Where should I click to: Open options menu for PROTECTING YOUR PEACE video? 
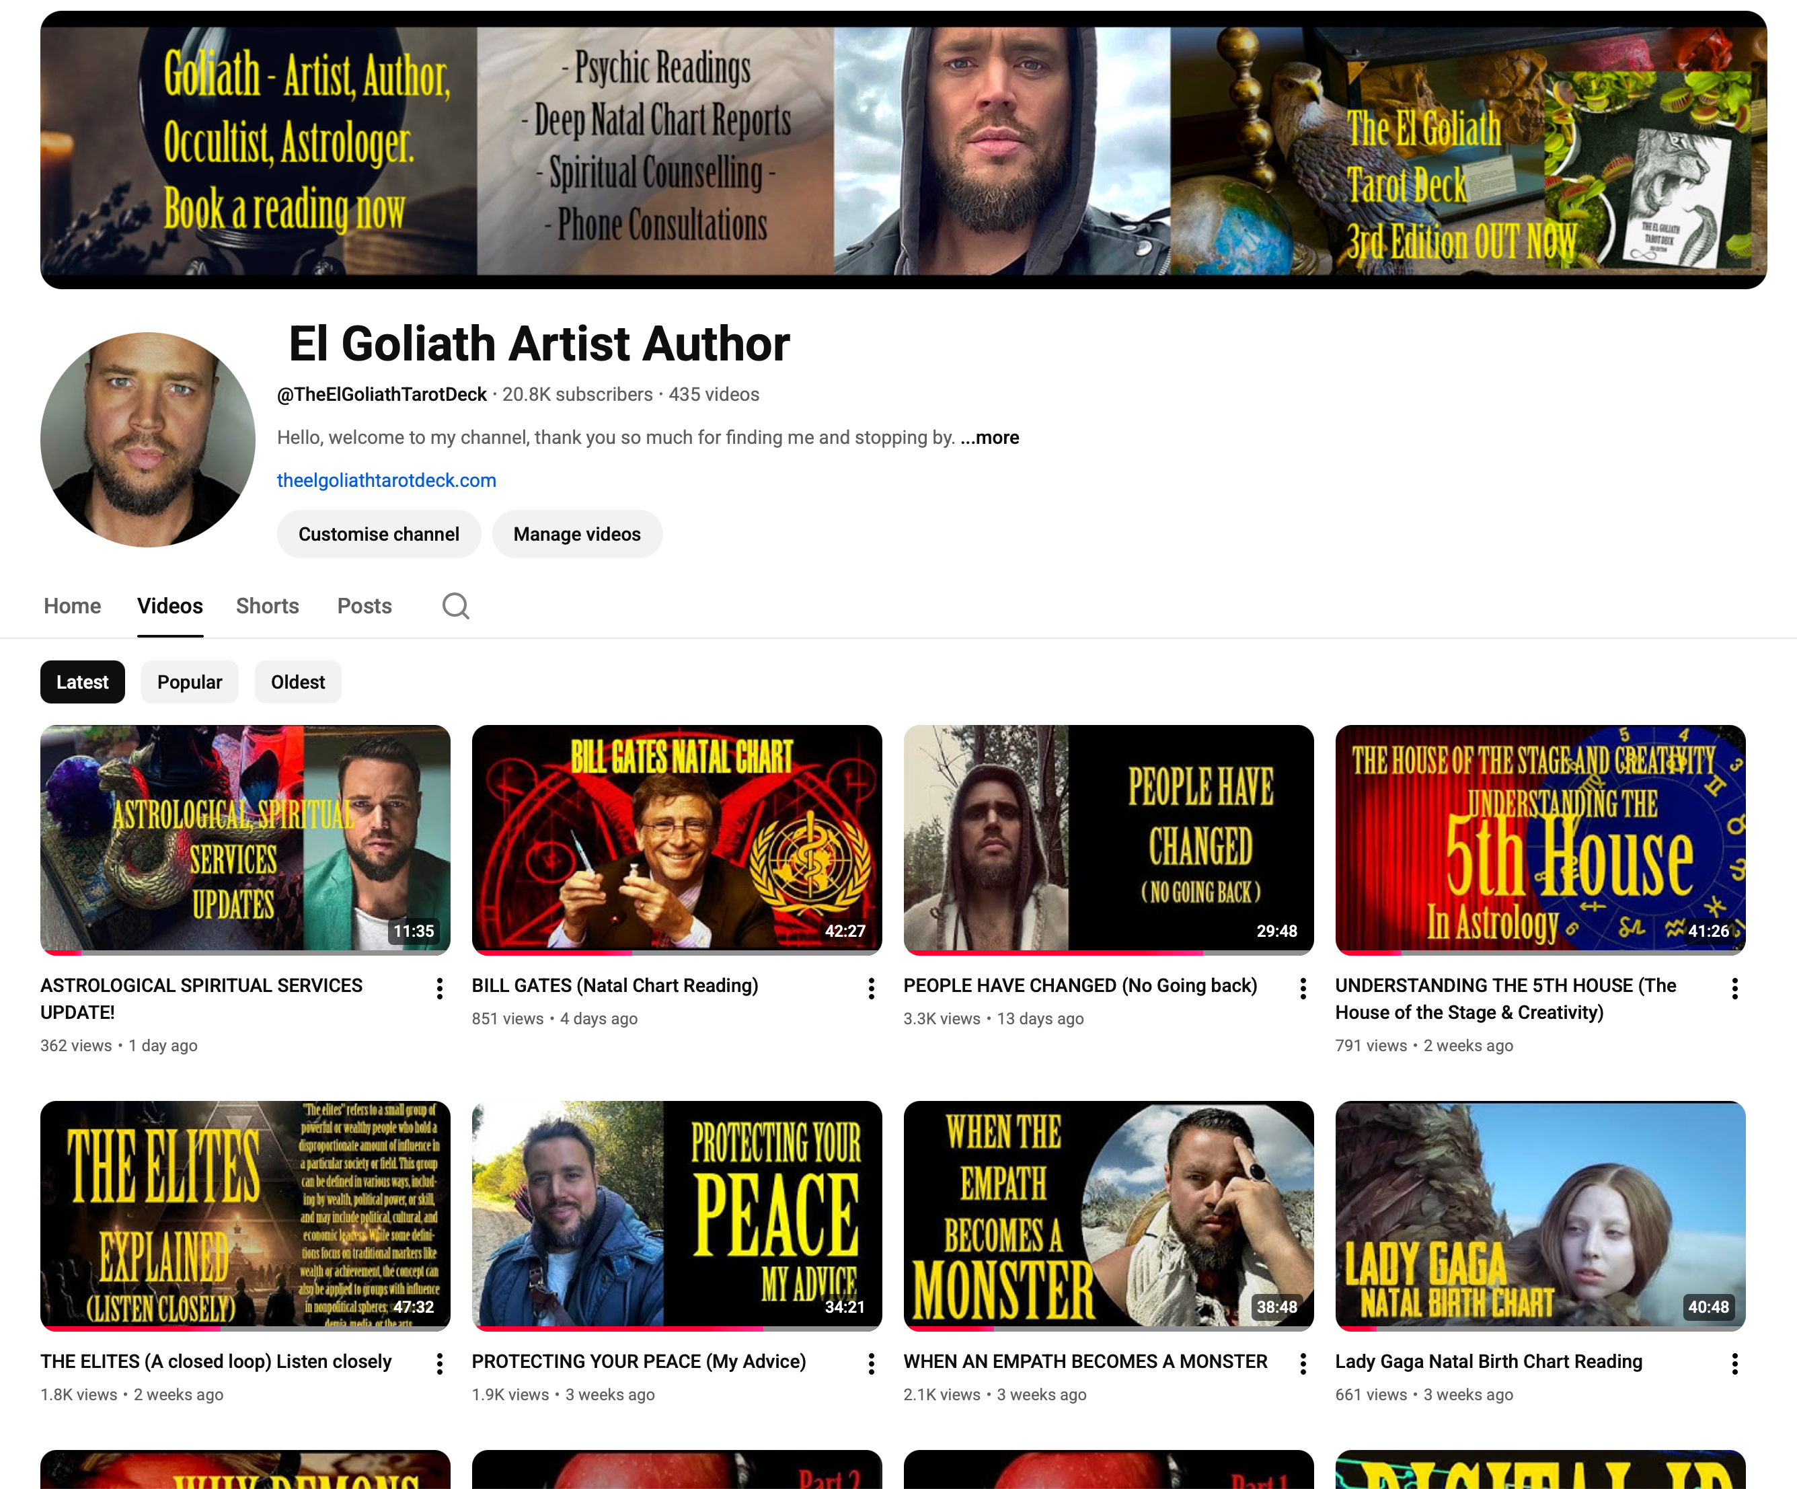(871, 1363)
